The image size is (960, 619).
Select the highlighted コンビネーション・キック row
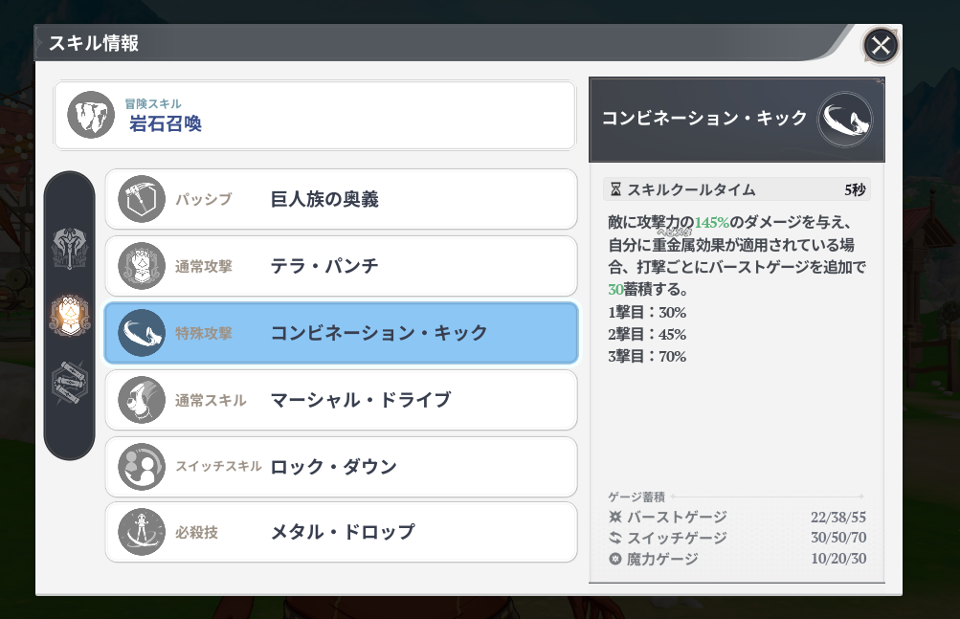tap(340, 333)
